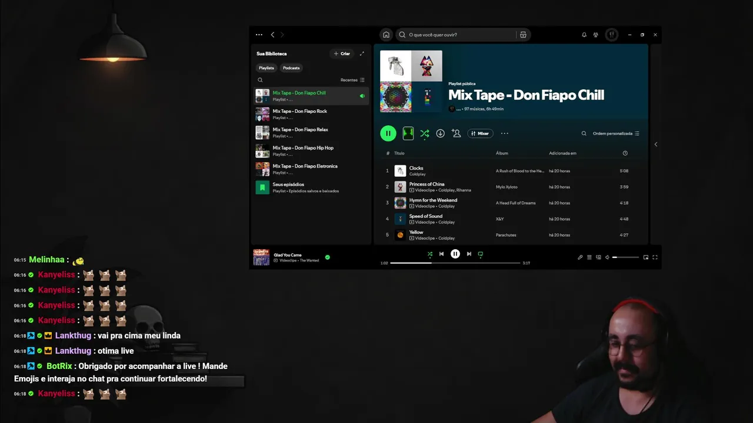Mute with the volume speaker icon

coord(608,257)
